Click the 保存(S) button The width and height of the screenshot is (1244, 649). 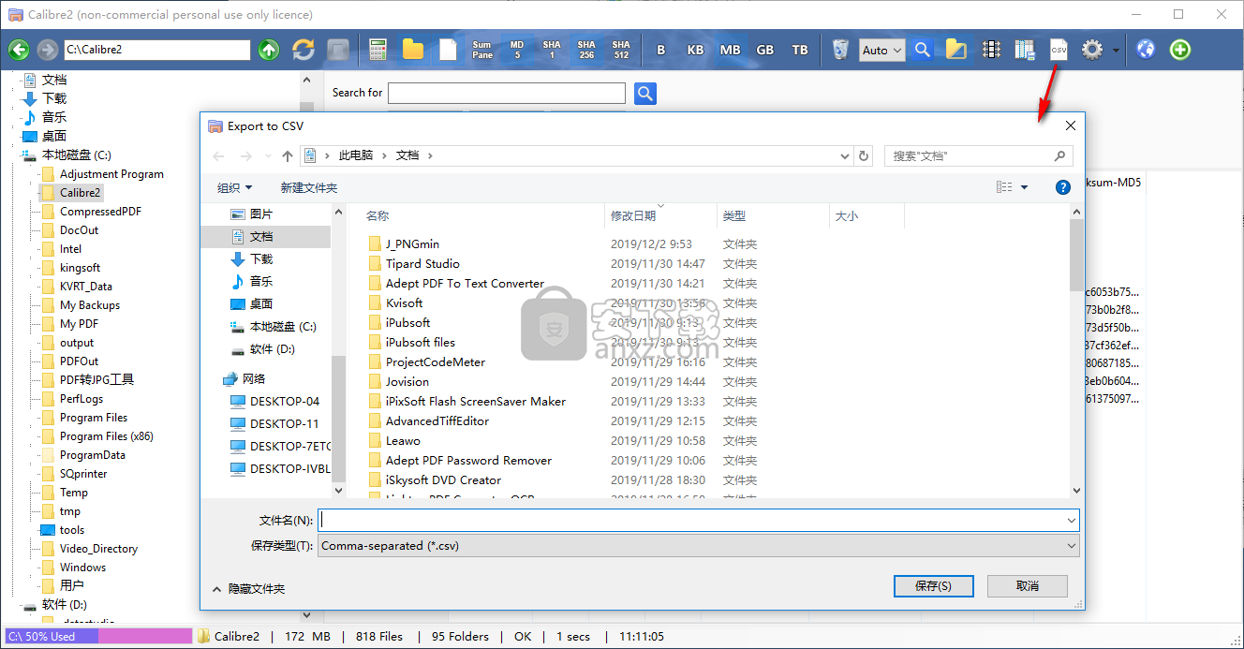click(x=934, y=585)
